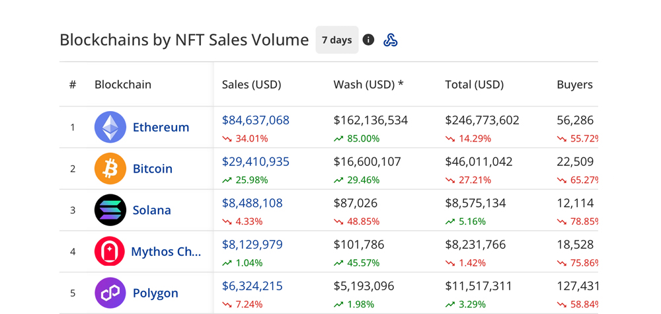Click Polygon wash change 1.98%
This screenshot has width=661, height=314.
tap(361, 304)
